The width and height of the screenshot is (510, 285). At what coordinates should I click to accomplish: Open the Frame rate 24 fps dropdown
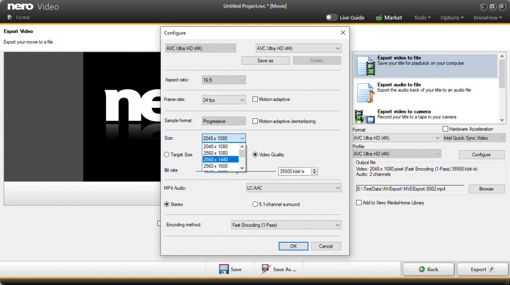224,100
